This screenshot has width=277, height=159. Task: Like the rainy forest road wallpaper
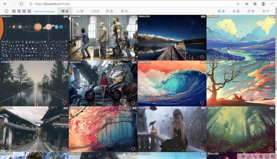[x=64, y=103]
